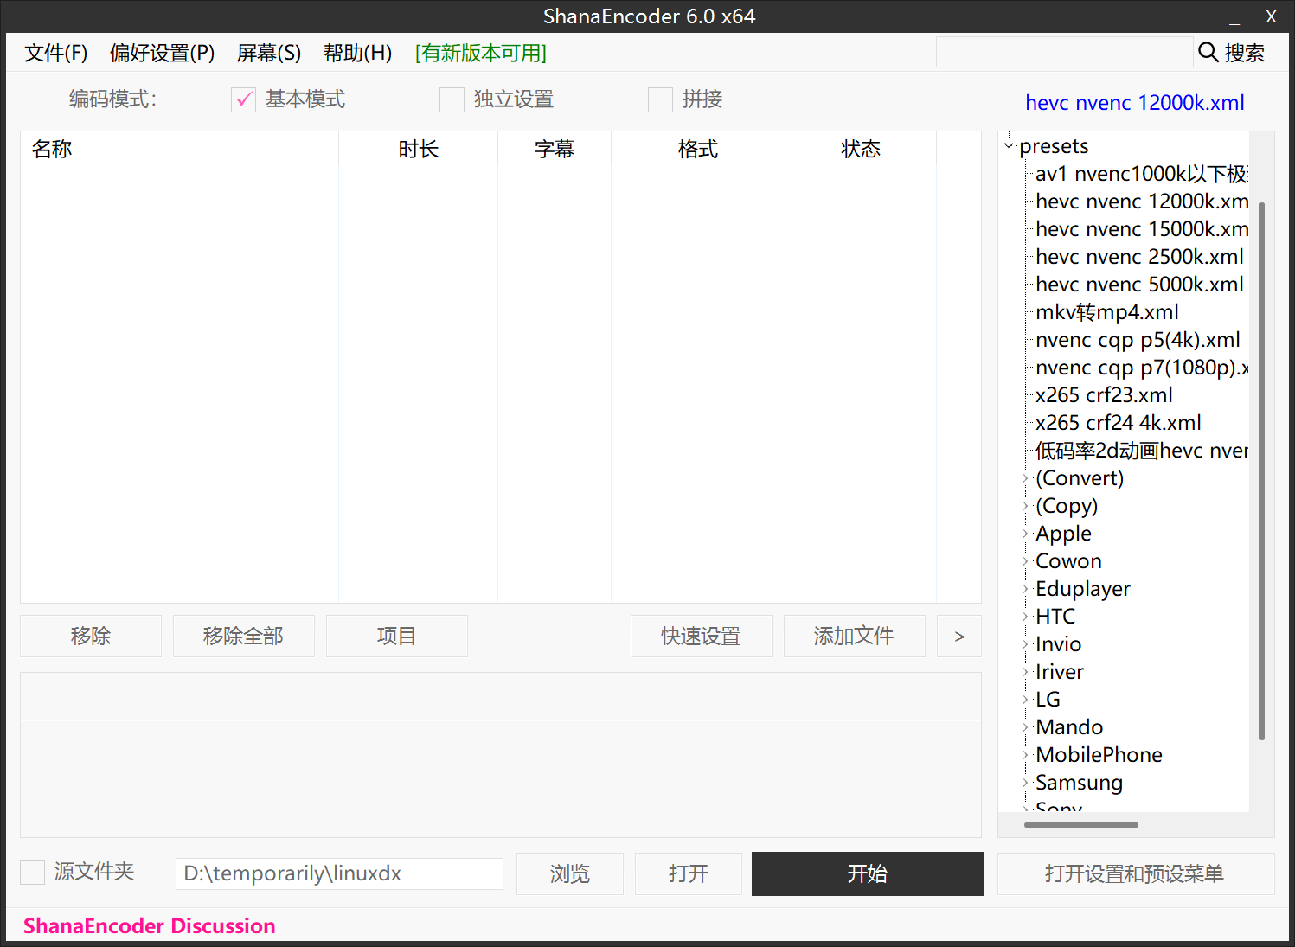
Task: Expand the Samsung preset folder
Action: [1025, 783]
